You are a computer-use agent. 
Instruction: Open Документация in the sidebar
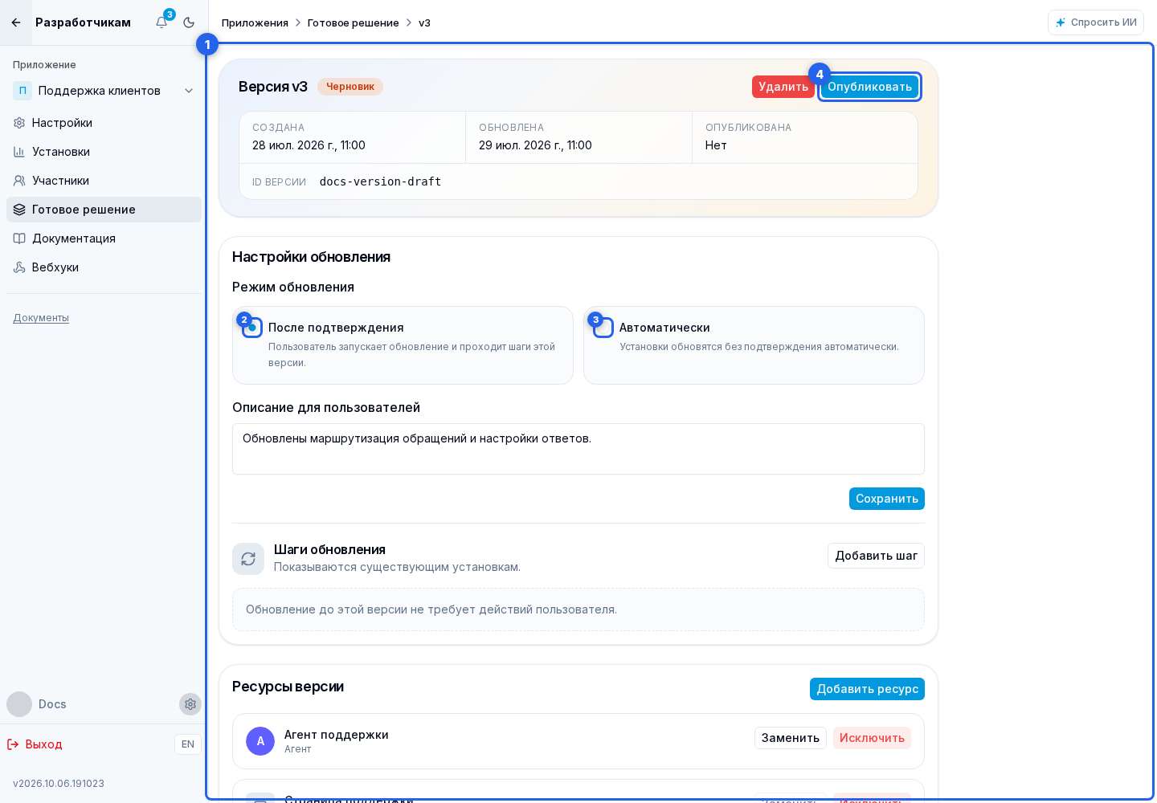coord(104,238)
